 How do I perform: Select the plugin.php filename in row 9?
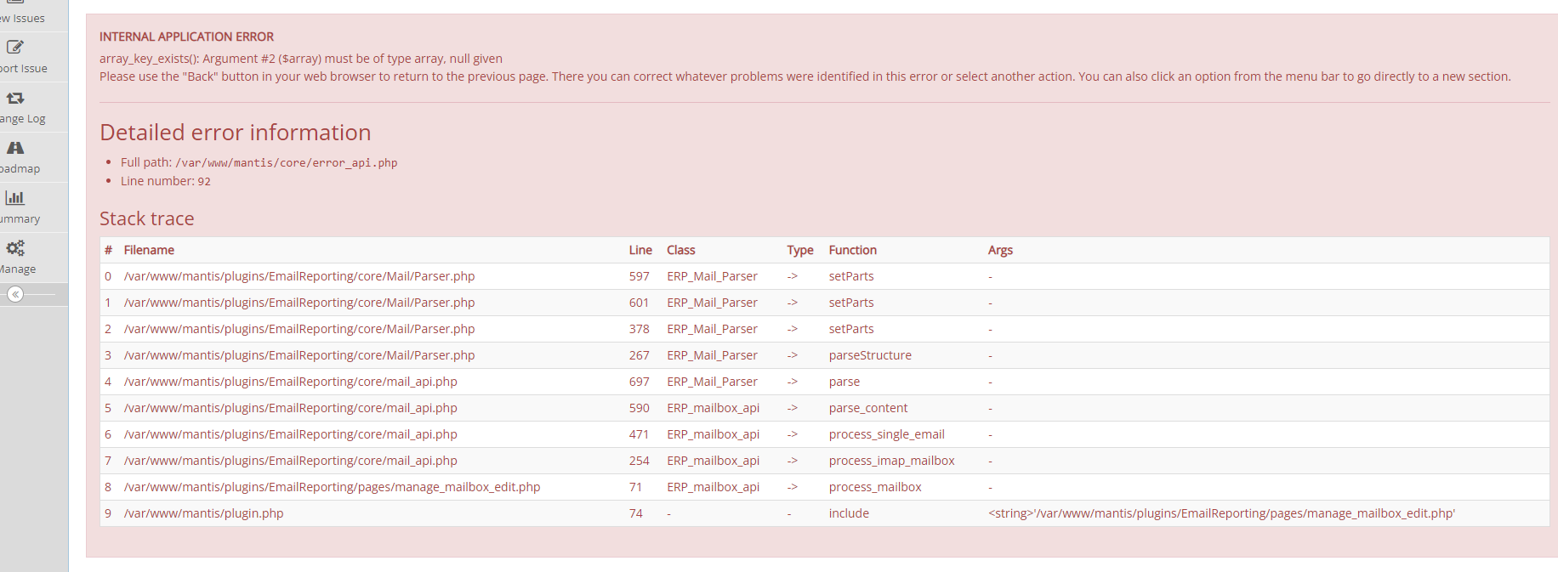coord(204,513)
